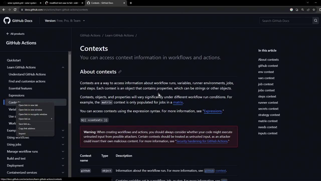Open the Security hardening for GitHub Actions link
Image resolution: width=321 pixels, height=181 pixels.
(x=202, y=141)
